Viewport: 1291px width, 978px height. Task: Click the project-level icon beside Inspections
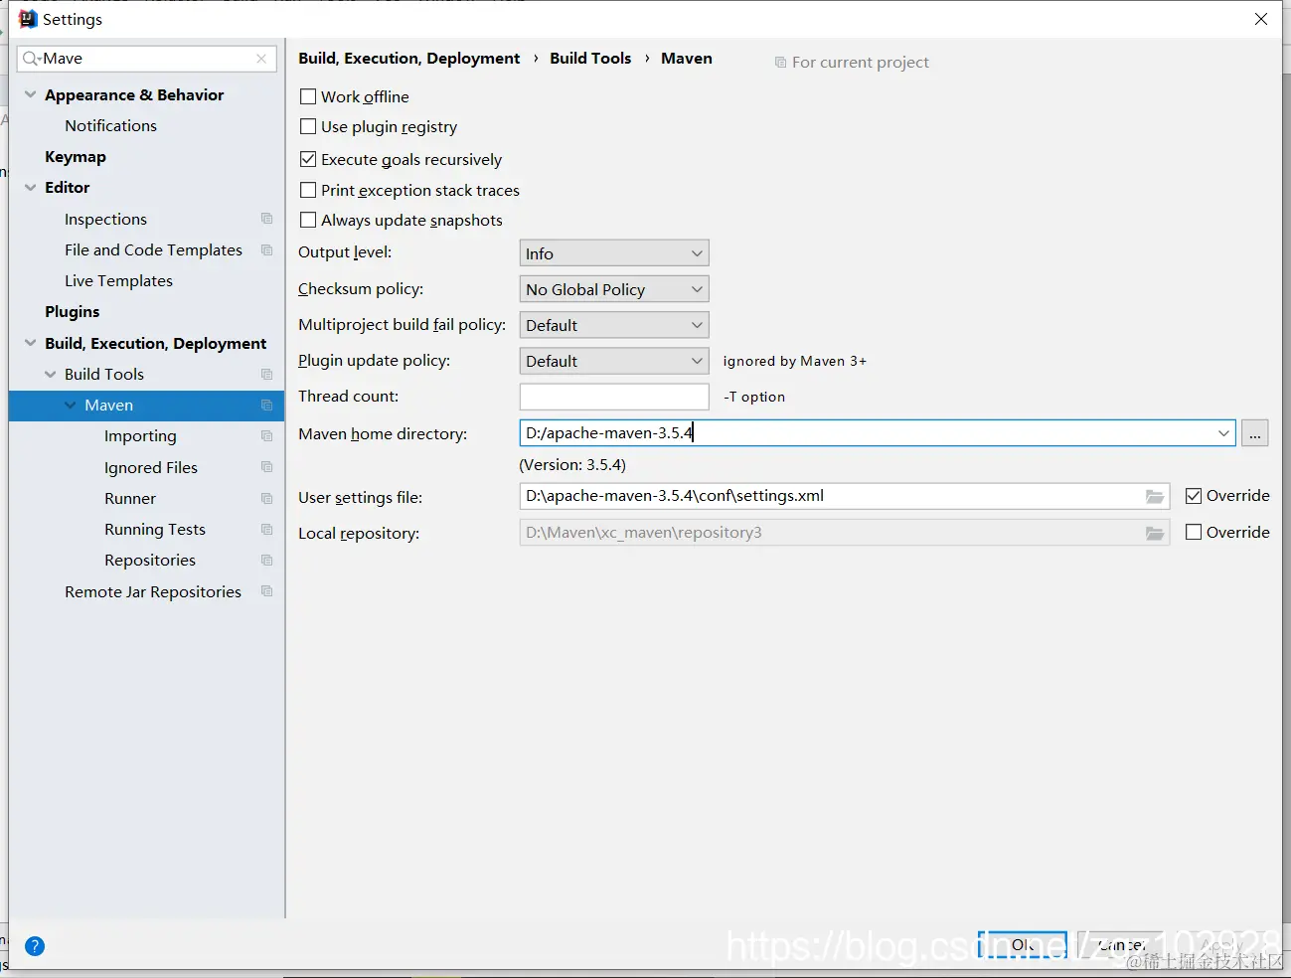pyautogui.click(x=266, y=219)
